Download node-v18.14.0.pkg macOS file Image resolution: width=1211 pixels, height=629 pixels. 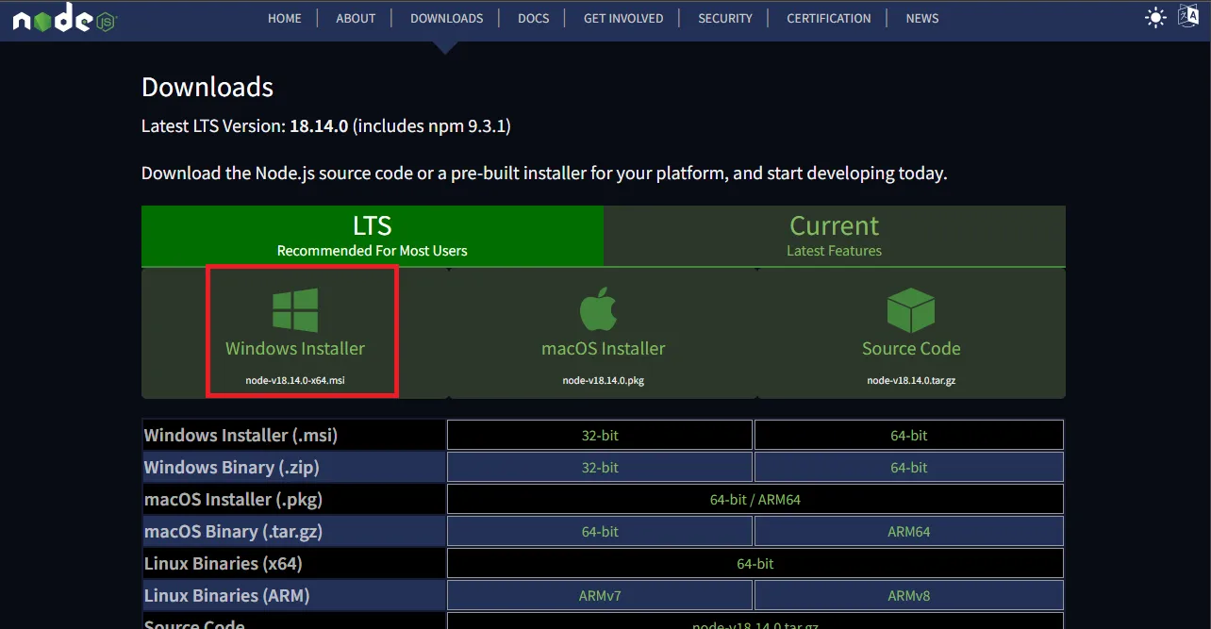(603, 381)
